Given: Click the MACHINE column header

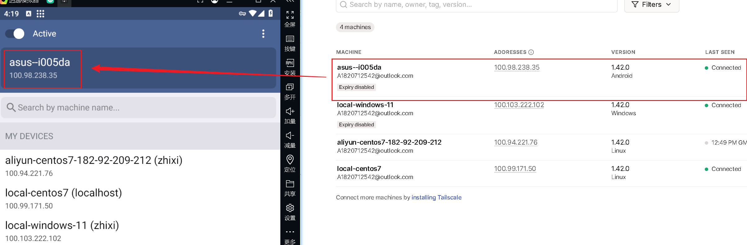Looking at the screenshot, I should [x=349, y=52].
